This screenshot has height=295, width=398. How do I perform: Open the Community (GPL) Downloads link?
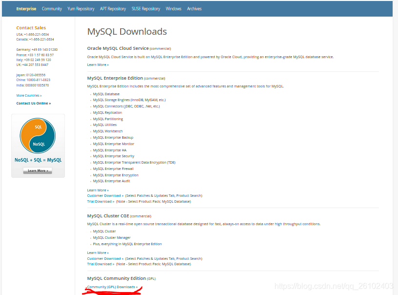(112, 287)
